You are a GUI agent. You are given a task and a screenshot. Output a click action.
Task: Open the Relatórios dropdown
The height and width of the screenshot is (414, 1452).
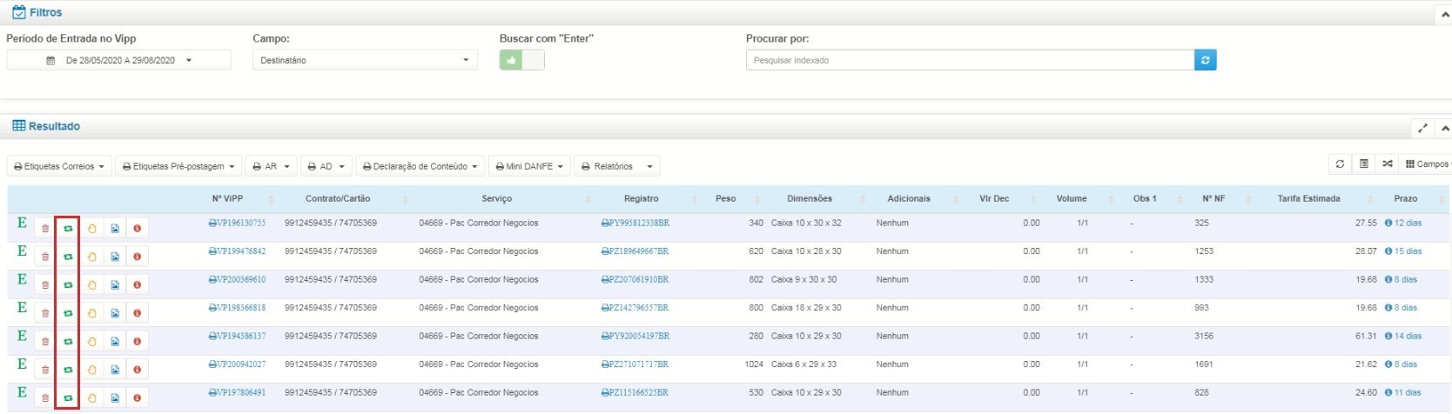[x=617, y=166]
